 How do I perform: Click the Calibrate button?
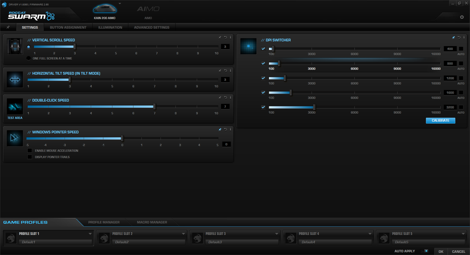point(440,120)
